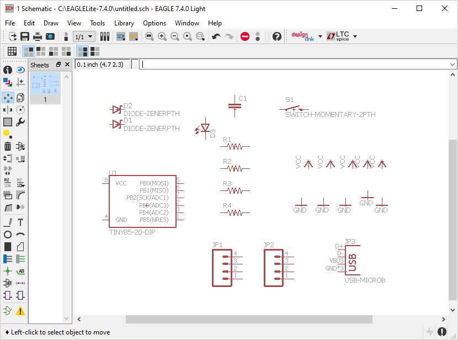This screenshot has width=458, height=340.
Task: Select the Net drawing tool
Action: 20,258
